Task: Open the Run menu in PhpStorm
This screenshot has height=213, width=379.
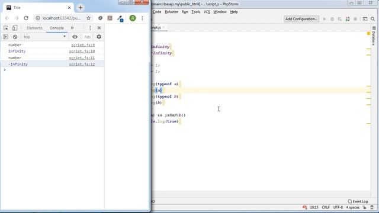Action: coord(185,12)
